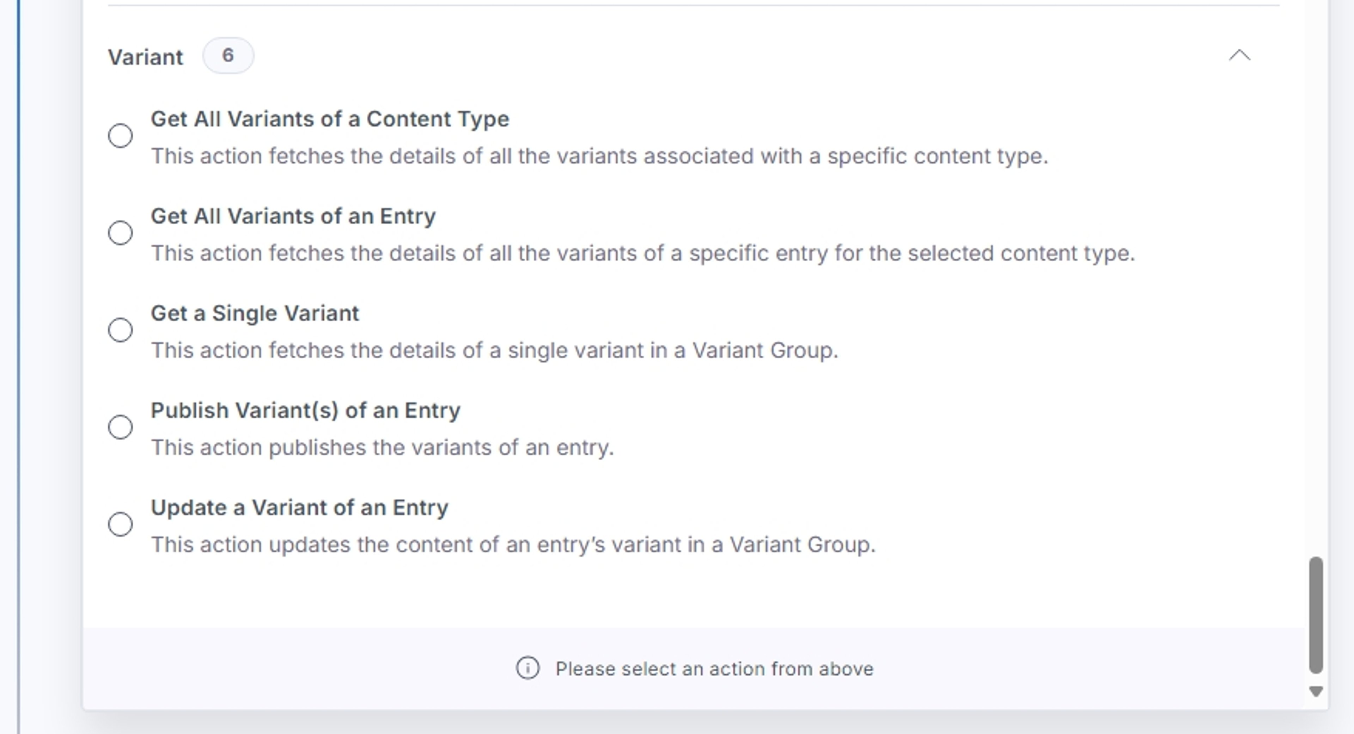Click the Please select an action from above message

714,669
